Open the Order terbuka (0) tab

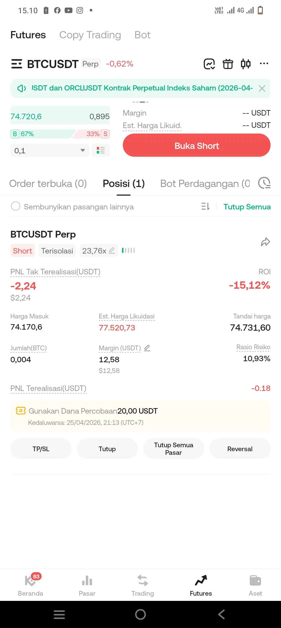click(48, 184)
